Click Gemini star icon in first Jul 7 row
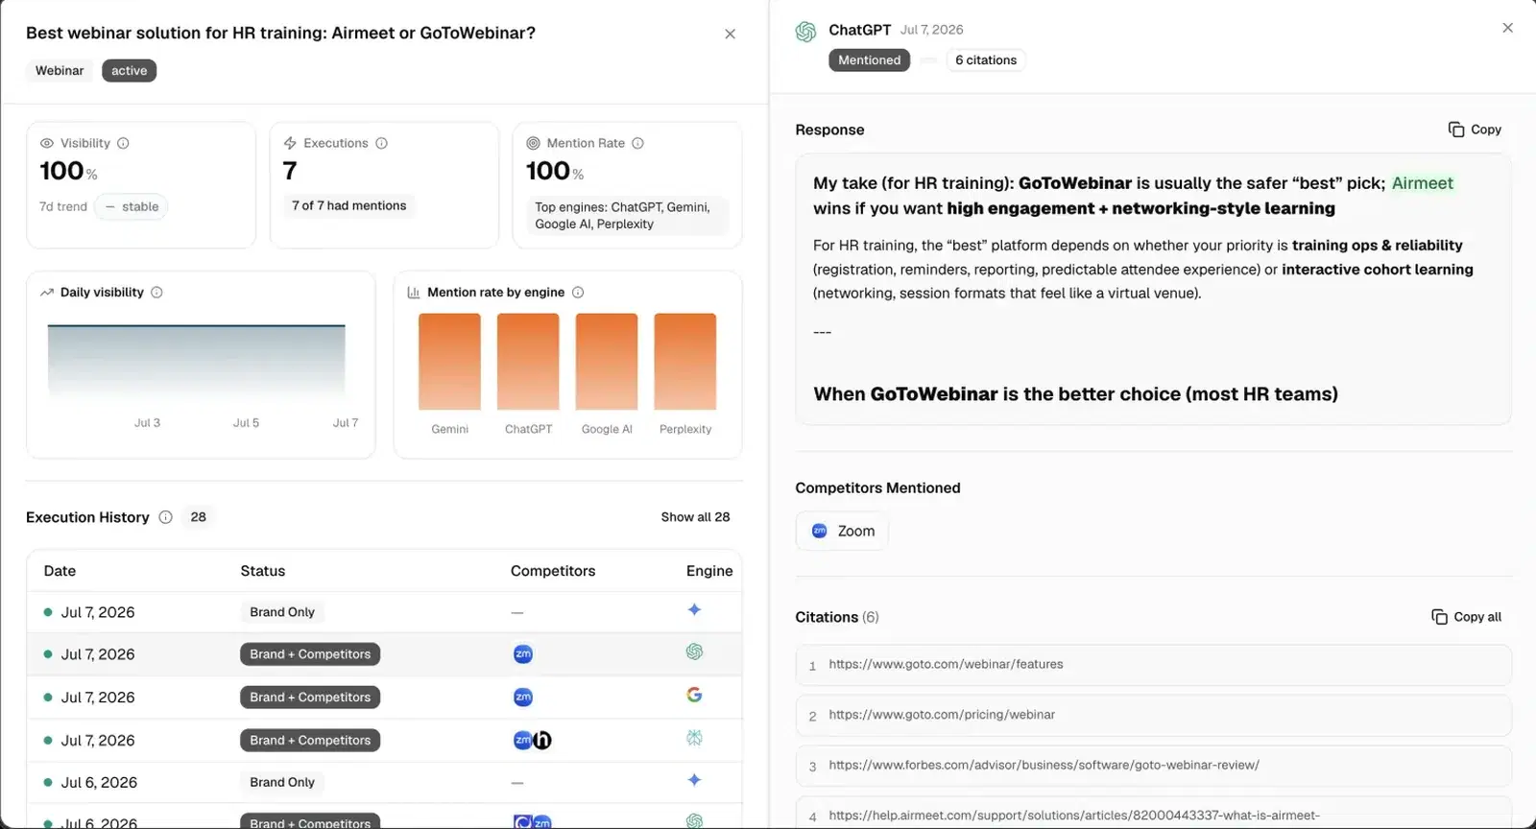Viewport: 1536px width, 829px height. (x=694, y=609)
